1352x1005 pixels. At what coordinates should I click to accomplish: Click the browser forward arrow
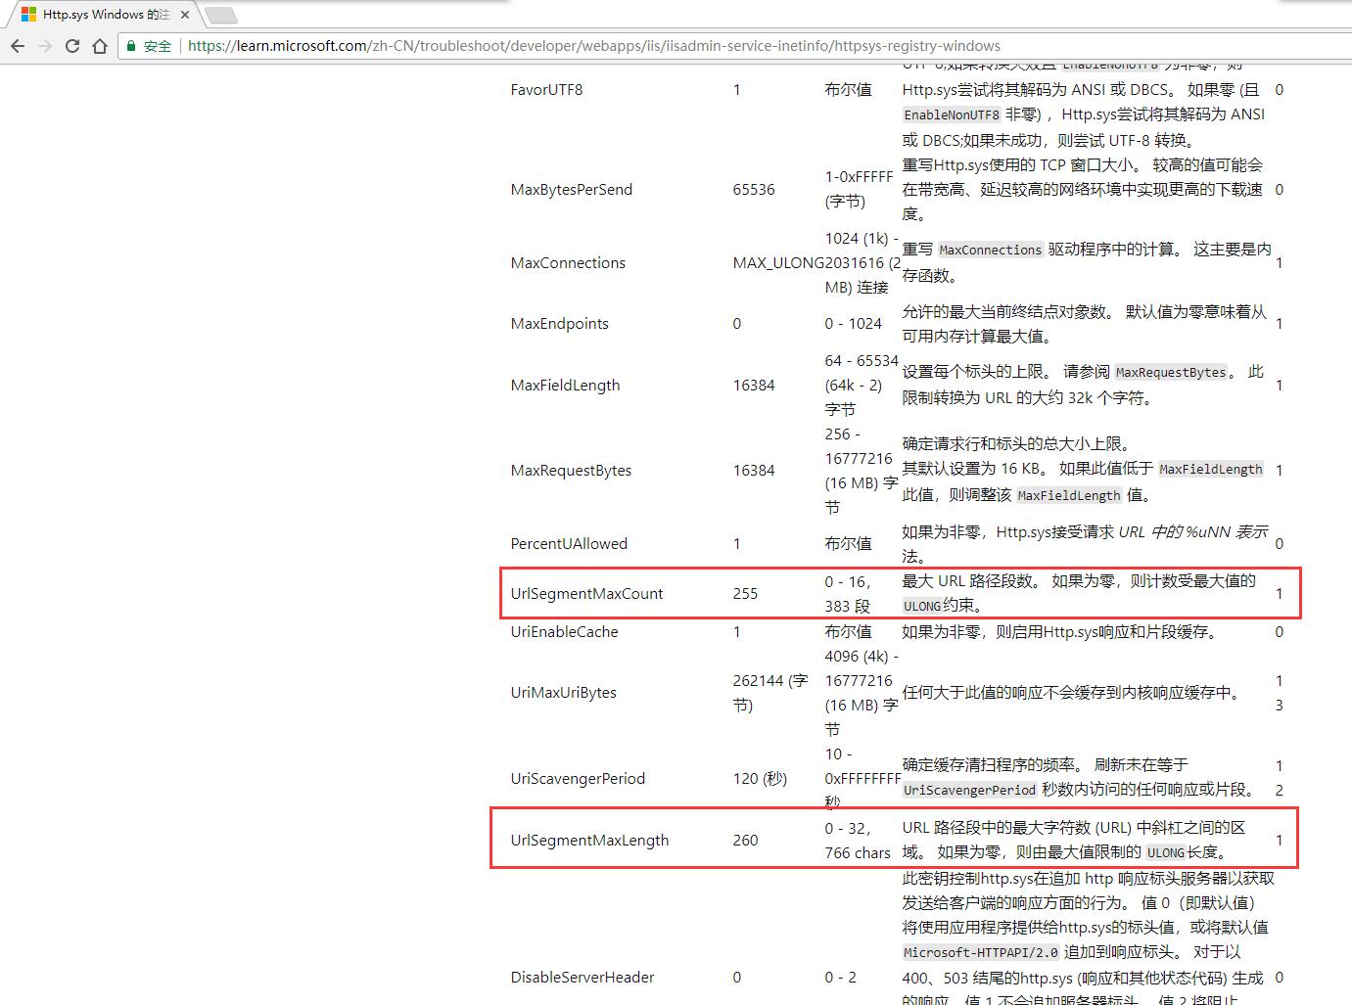click(45, 46)
